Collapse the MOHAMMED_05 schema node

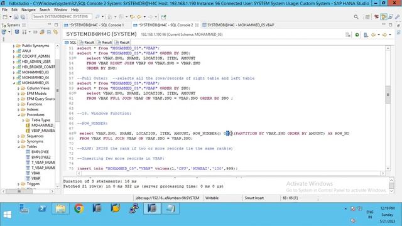click(x=14, y=83)
